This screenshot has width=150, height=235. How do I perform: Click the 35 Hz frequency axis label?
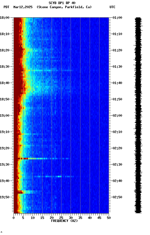point(80,218)
